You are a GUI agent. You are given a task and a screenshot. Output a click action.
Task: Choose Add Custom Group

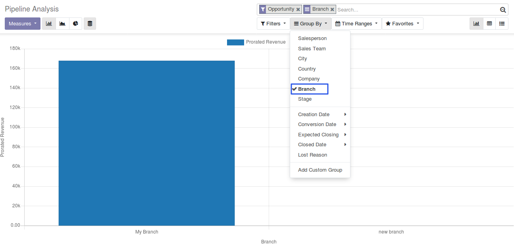coord(320,170)
